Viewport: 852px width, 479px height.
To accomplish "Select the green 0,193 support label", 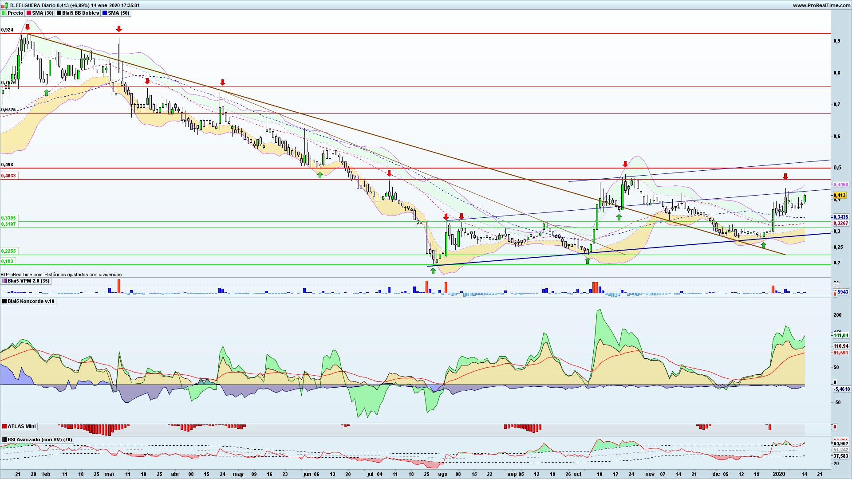I will click(7, 261).
